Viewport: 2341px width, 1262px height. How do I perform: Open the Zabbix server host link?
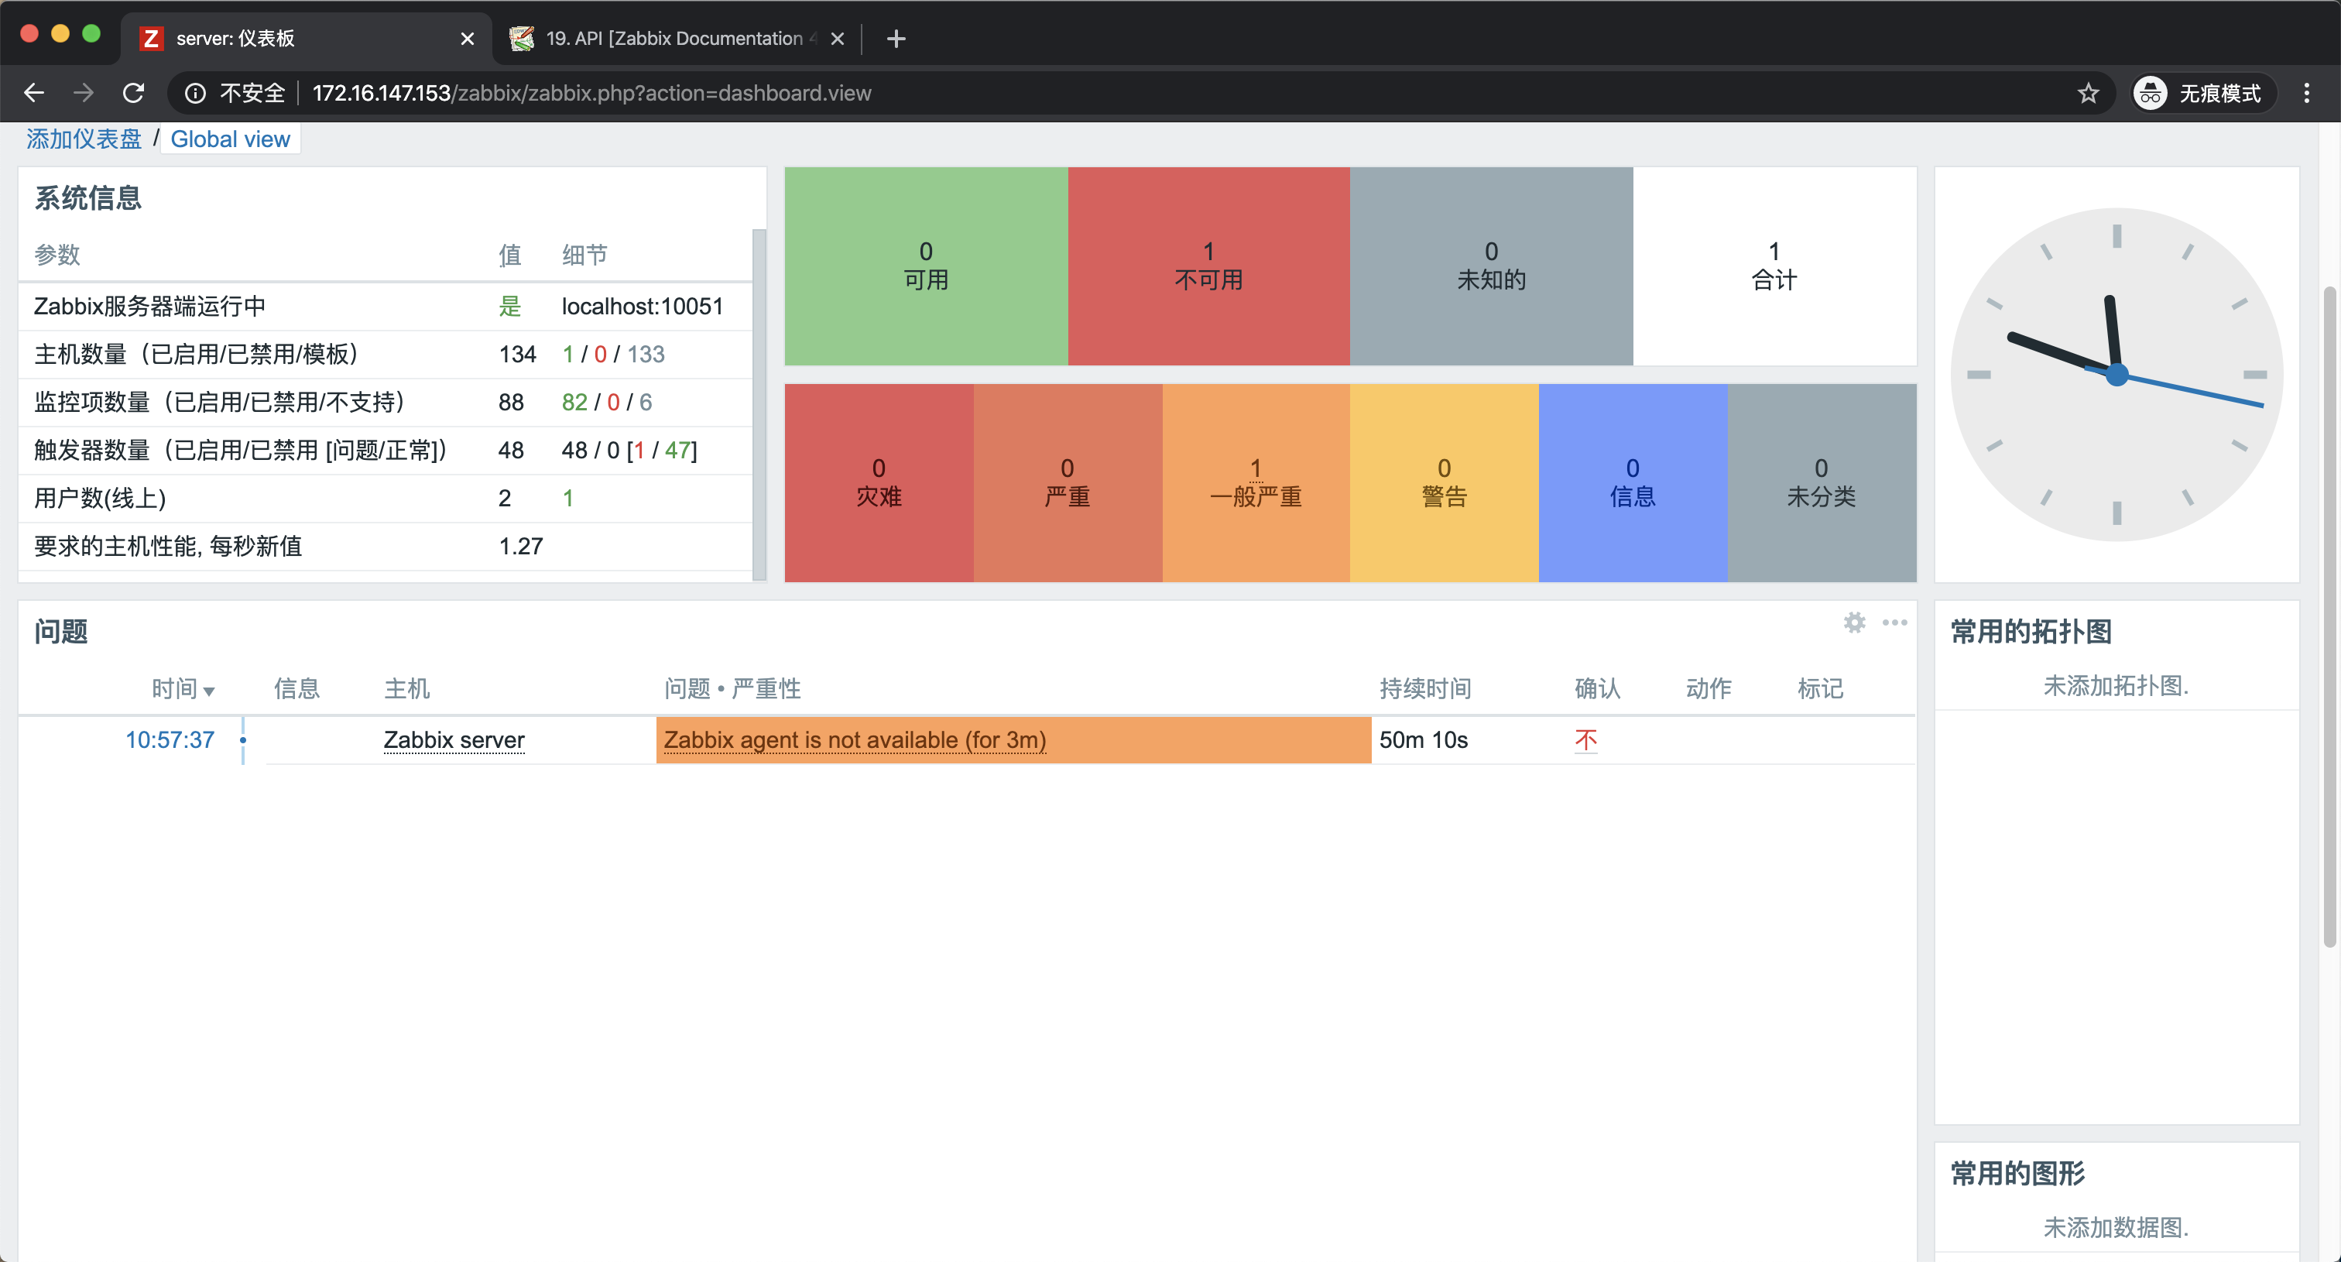point(454,739)
